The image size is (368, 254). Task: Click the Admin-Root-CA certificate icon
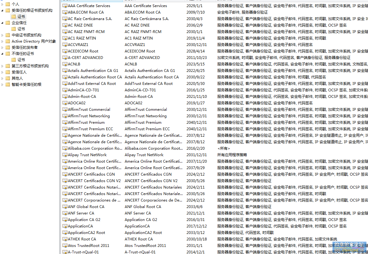[x=65, y=97]
